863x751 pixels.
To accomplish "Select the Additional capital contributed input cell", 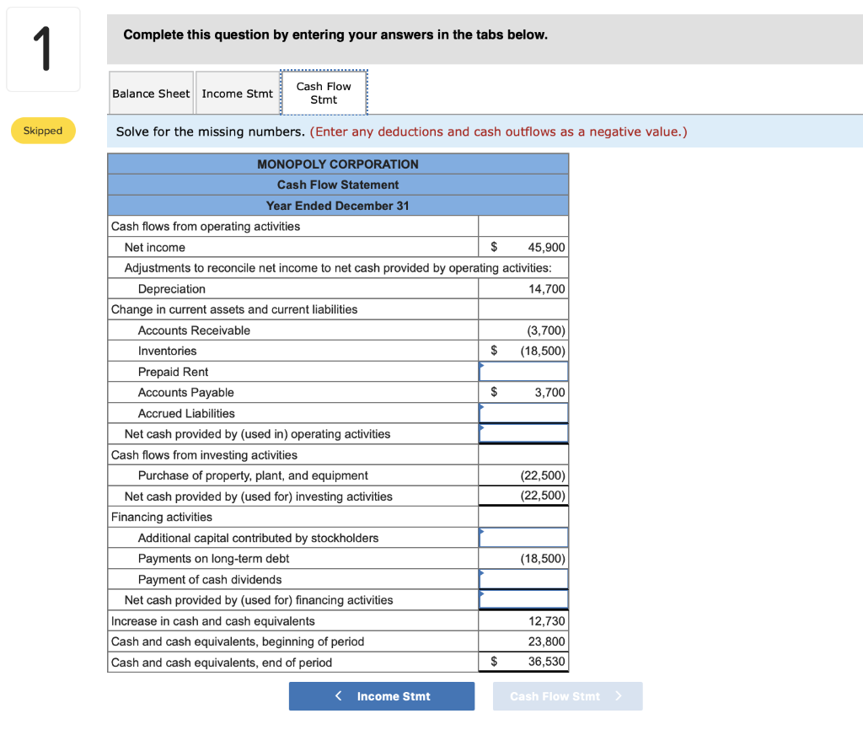I will point(523,537).
